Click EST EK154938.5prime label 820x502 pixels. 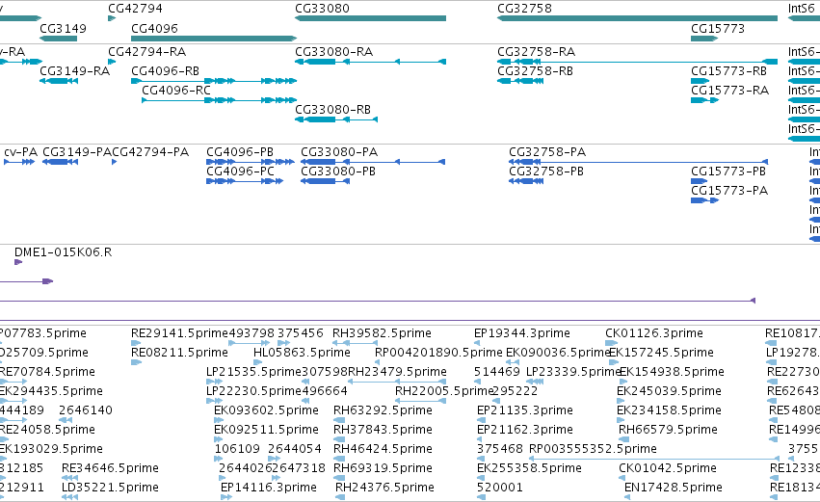tap(672, 372)
